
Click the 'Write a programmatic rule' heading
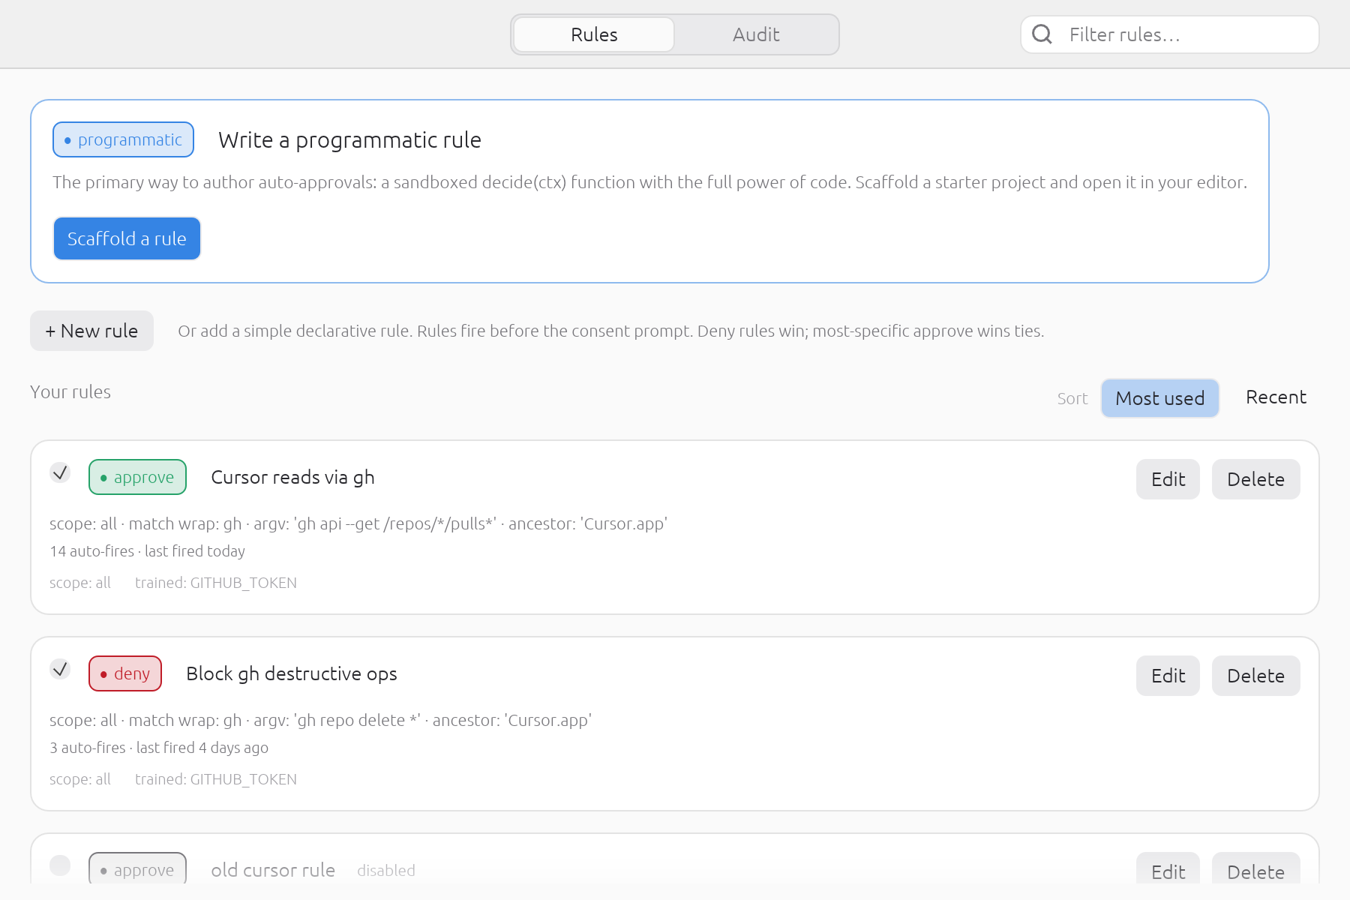(x=349, y=139)
